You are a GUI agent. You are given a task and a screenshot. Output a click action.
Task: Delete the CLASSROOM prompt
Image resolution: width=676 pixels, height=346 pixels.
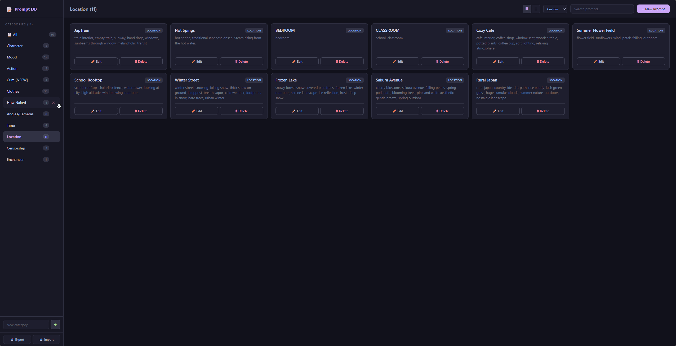pos(442,61)
